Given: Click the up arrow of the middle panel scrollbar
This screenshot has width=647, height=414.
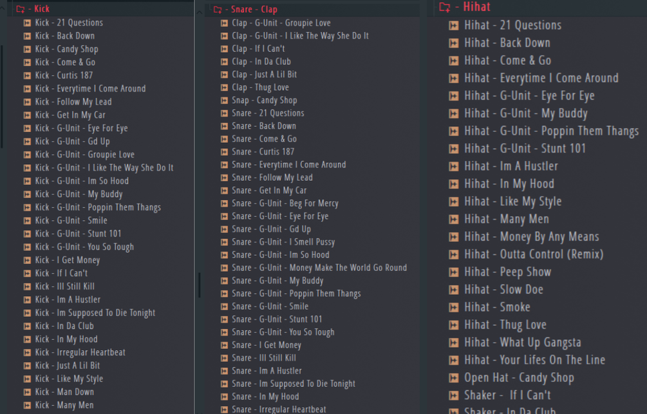Looking at the screenshot, I should (200, 12).
